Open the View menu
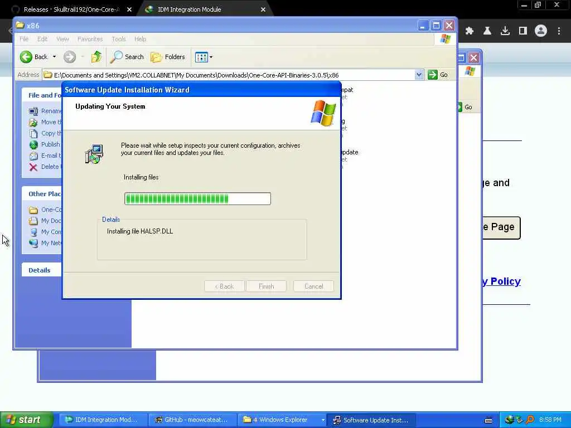Screen dimensions: 571x428 62,39
